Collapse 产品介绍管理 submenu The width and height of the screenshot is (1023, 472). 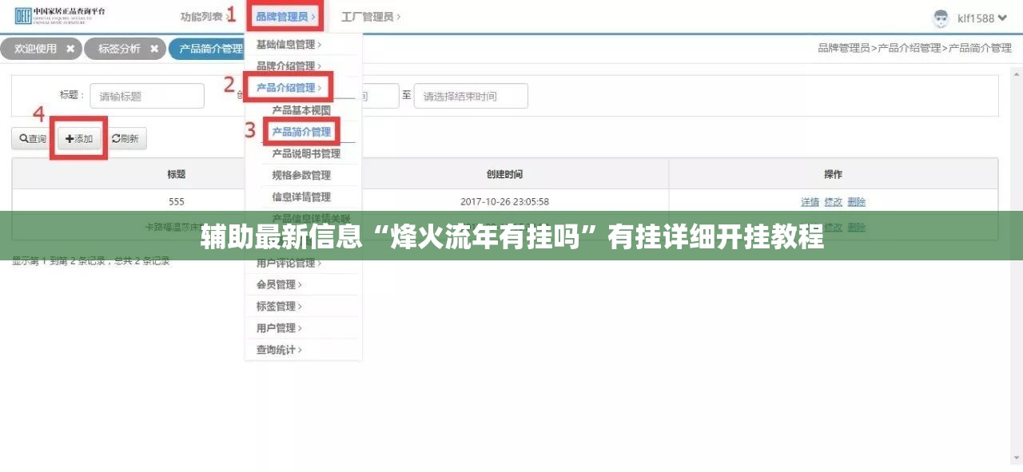click(x=289, y=88)
